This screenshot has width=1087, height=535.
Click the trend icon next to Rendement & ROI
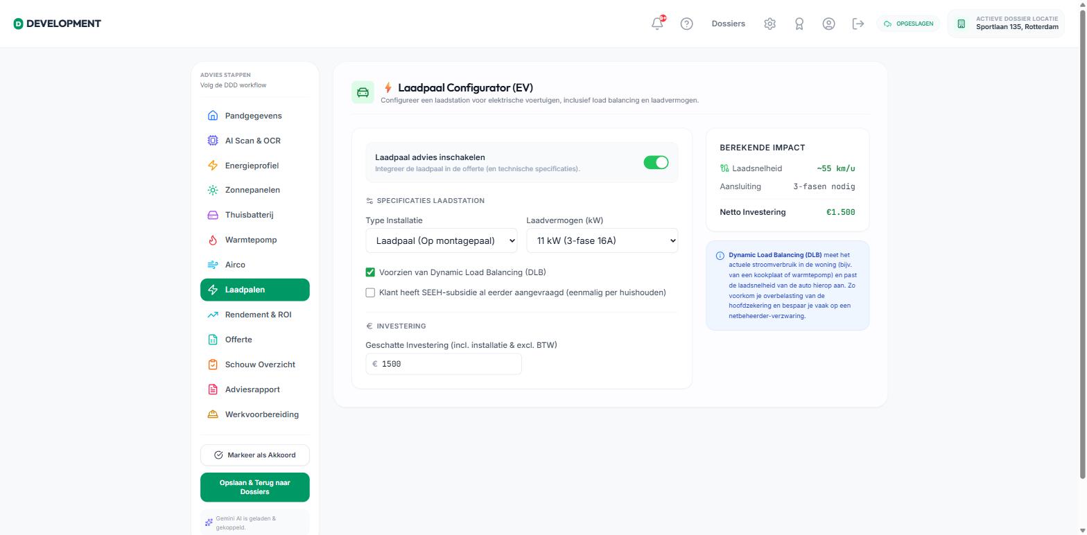(x=213, y=315)
